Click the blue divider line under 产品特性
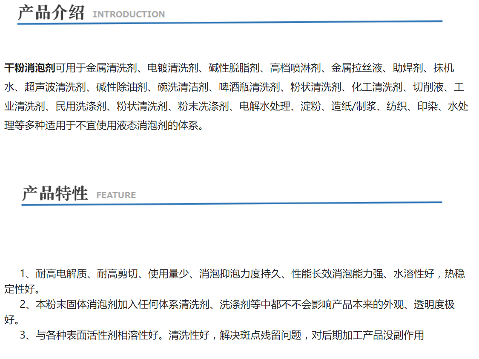This screenshot has width=479, height=359. click(232, 203)
